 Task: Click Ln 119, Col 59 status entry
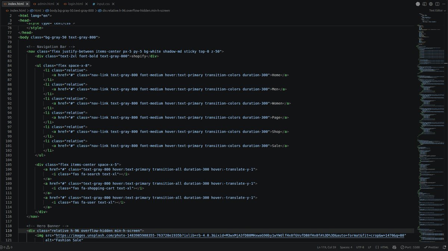327,247
